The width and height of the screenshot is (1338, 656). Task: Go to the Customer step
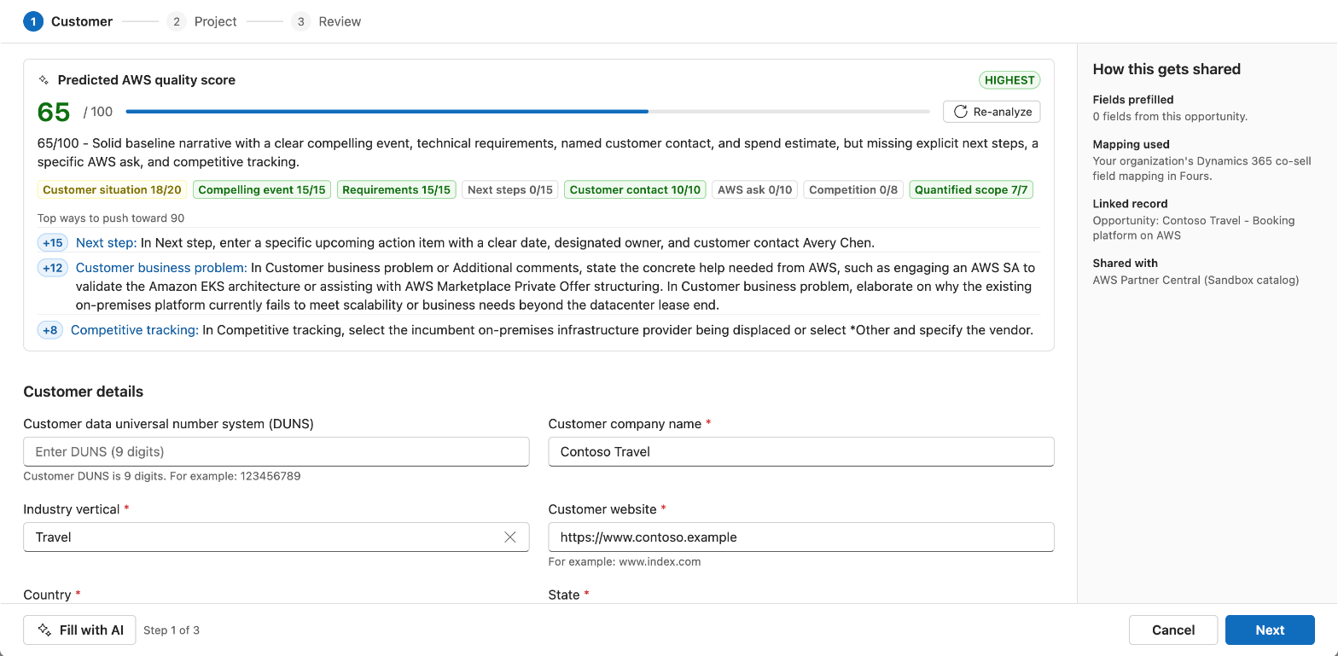68,21
